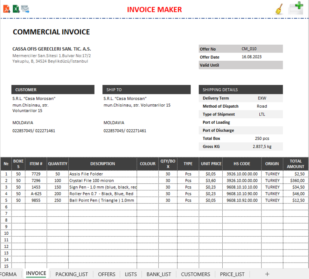309x279 pixels.
Task: Add new invoice with green plus icon
Action: pos(296,8)
